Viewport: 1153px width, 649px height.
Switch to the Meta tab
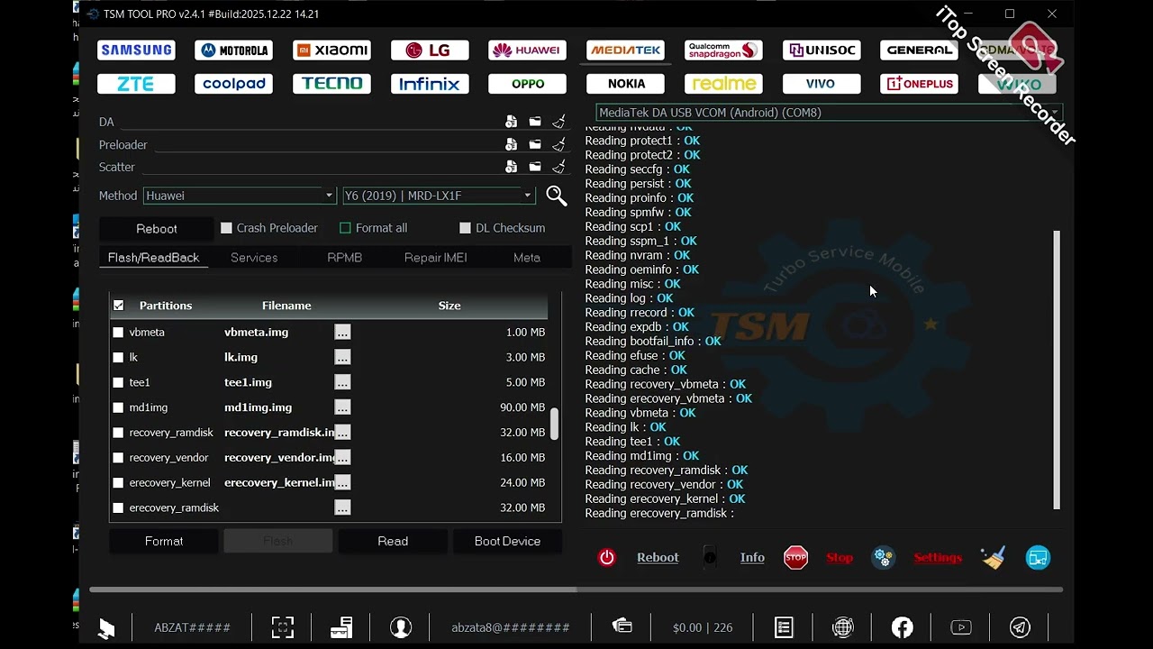click(527, 258)
